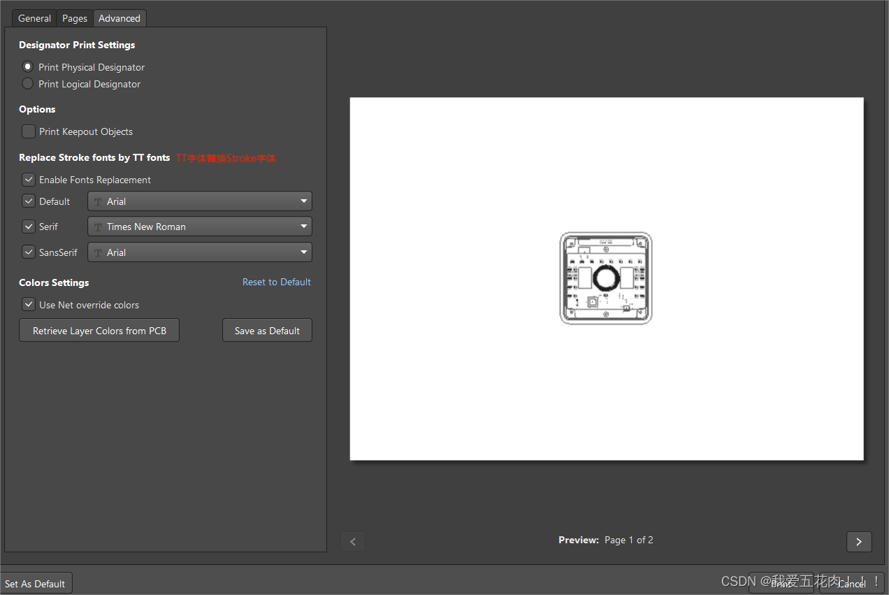This screenshot has width=889, height=595.
Task: Go to next preview page arrow
Action: [859, 541]
